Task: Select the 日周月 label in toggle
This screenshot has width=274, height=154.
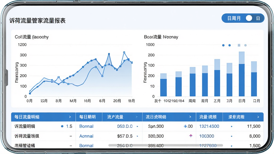Action: click(x=234, y=18)
